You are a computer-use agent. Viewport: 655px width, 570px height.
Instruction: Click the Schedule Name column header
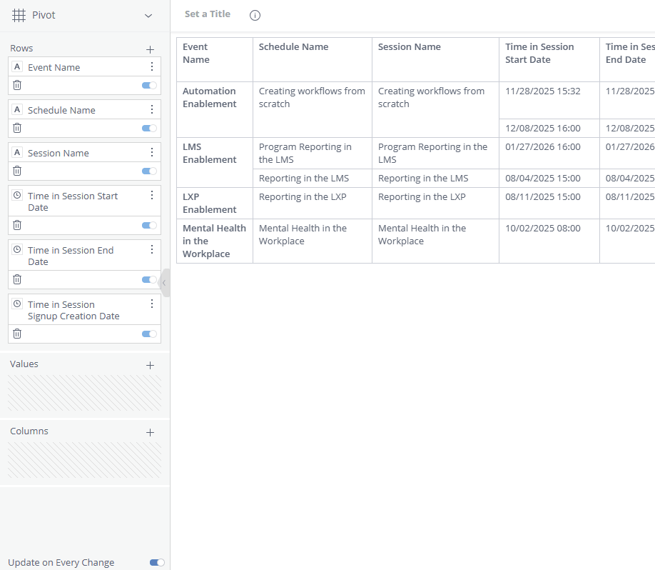tap(293, 47)
